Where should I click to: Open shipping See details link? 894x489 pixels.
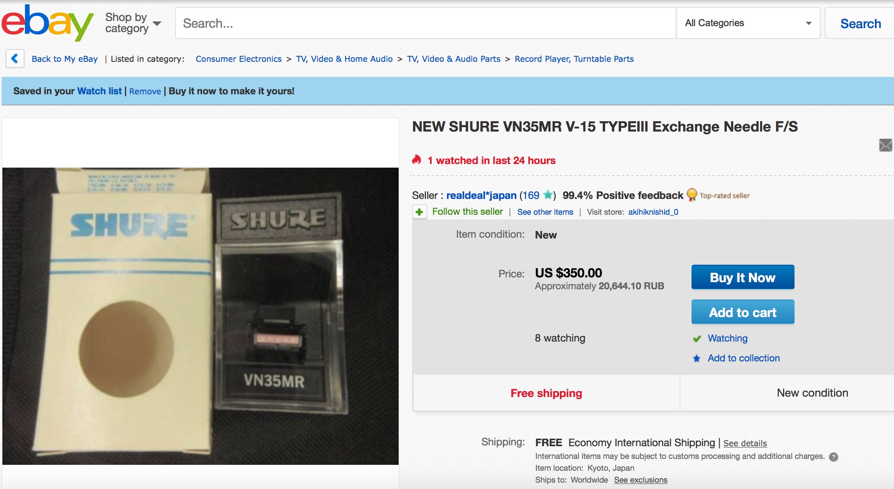tap(745, 443)
